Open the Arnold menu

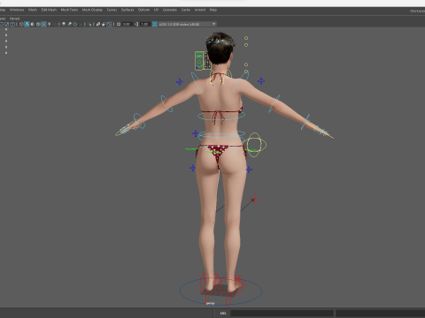pos(200,10)
